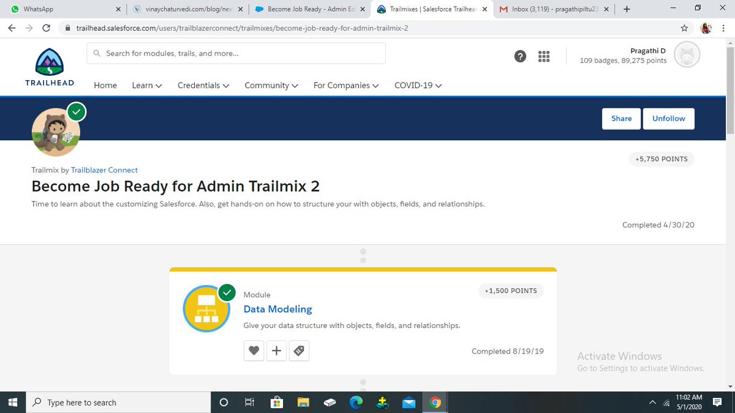735x413 pixels.
Task: Open Chrome's three-dot menu
Action: pos(723,28)
